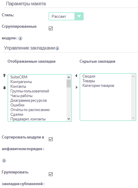Toggle the Сгруппированные модули checkbox
Image resolution: width=138 pixels, height=188 pixels.
(51, 28)
